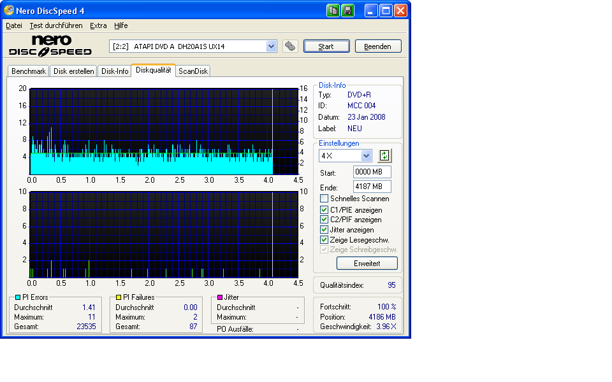
Task: Click the magenta Jitter legend square
Action: click(220, 297)
